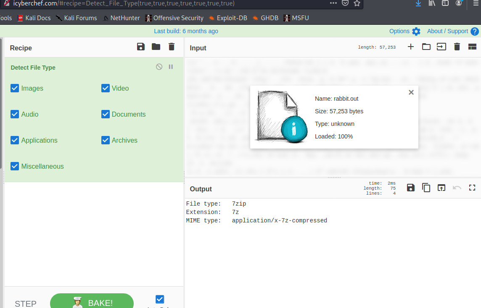
Task: Load a recipe via folder icon
Action: click(x=156, y=47)
